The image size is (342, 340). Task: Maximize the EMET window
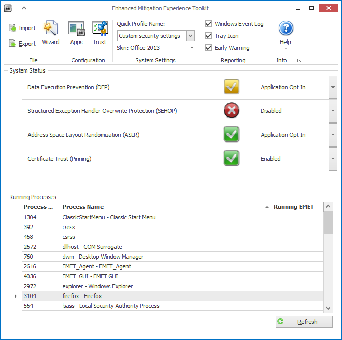311,8
